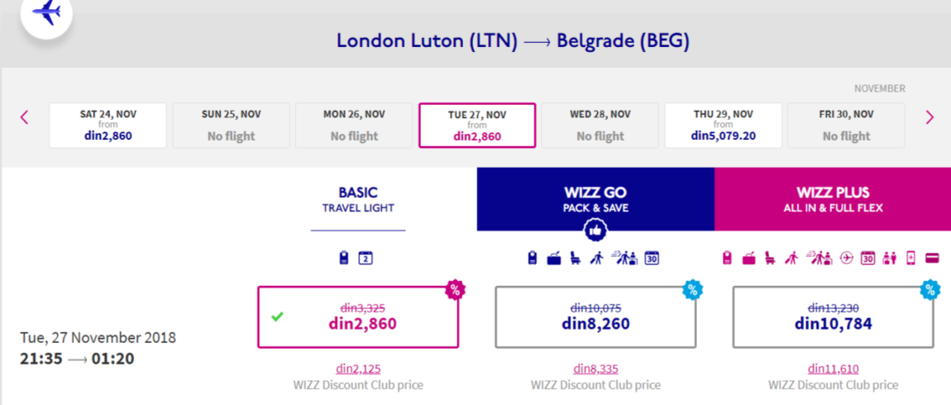Pick the WIZZ PLUS din10,784 fare
The height and width of the screenshot is (405, 951).
click(833, 317)
